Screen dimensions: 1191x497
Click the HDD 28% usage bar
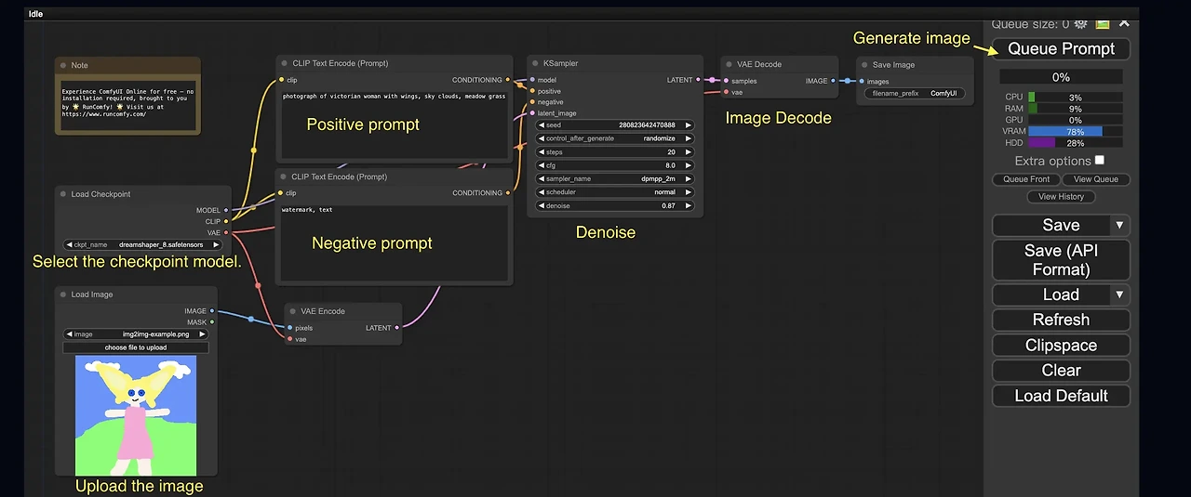pos(1075,143)
